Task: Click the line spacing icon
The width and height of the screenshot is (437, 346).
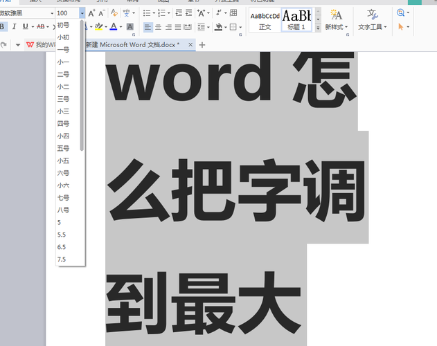Action: (x=202, y=27)
